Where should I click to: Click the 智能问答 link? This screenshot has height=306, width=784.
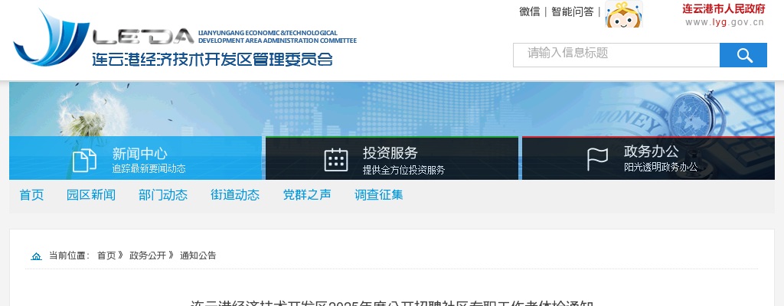pyautogui.click(x=572, y=11)
